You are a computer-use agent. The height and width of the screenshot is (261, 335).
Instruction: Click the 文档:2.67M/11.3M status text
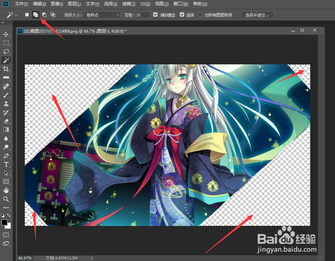[61, 258]
